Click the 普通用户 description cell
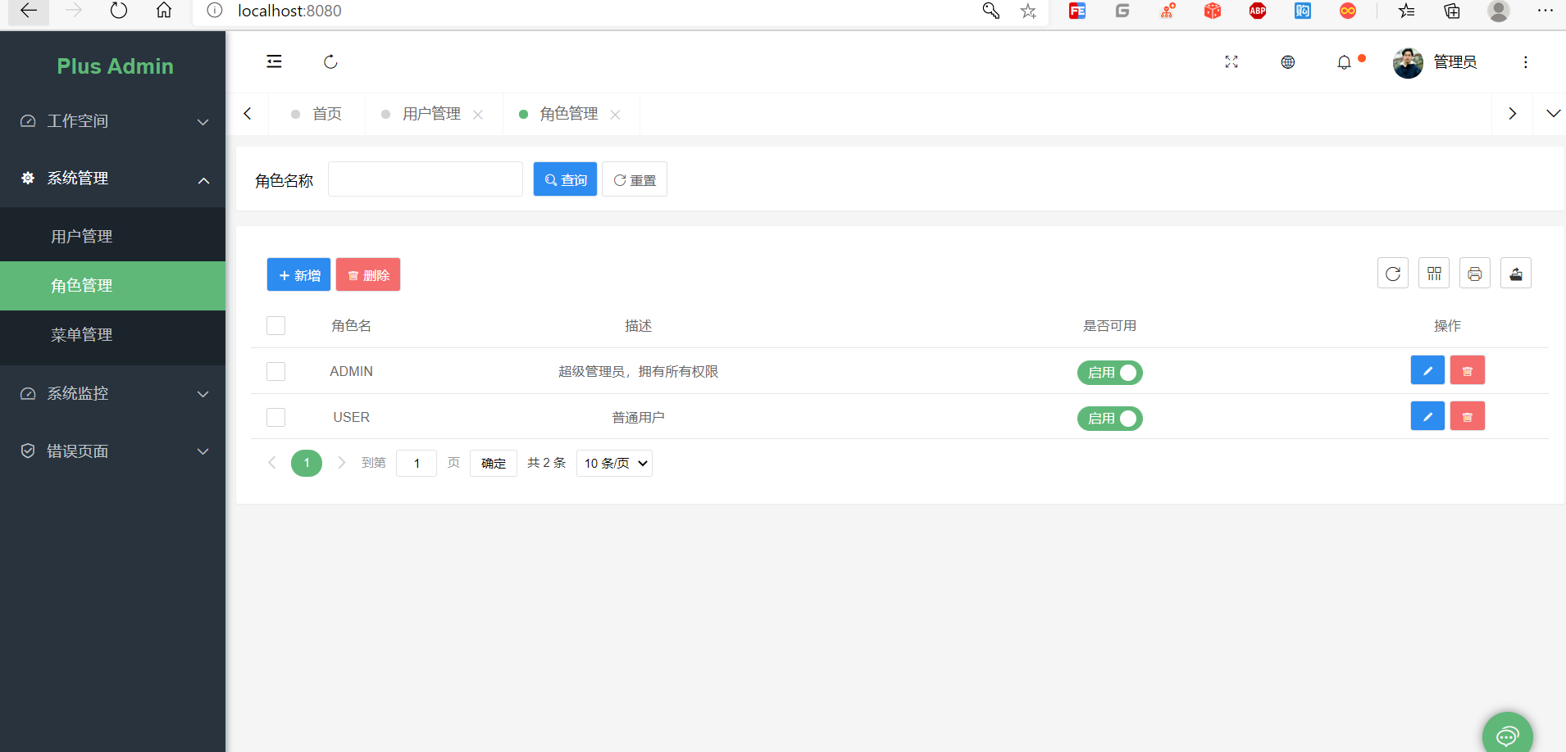The height and width of the screenshot is (752, 1566). point(638,418)
